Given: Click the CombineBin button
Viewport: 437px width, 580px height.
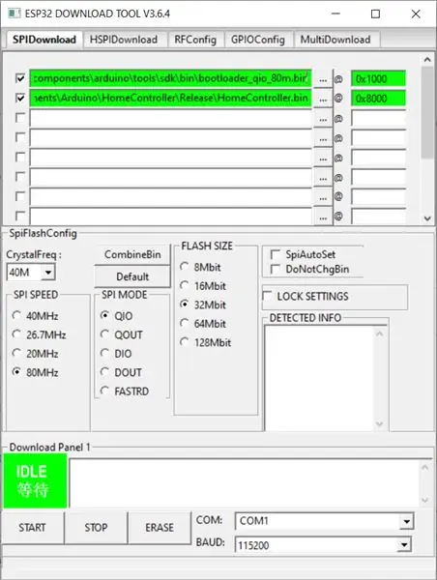Looking at the screenshot, I should (132, 254).
